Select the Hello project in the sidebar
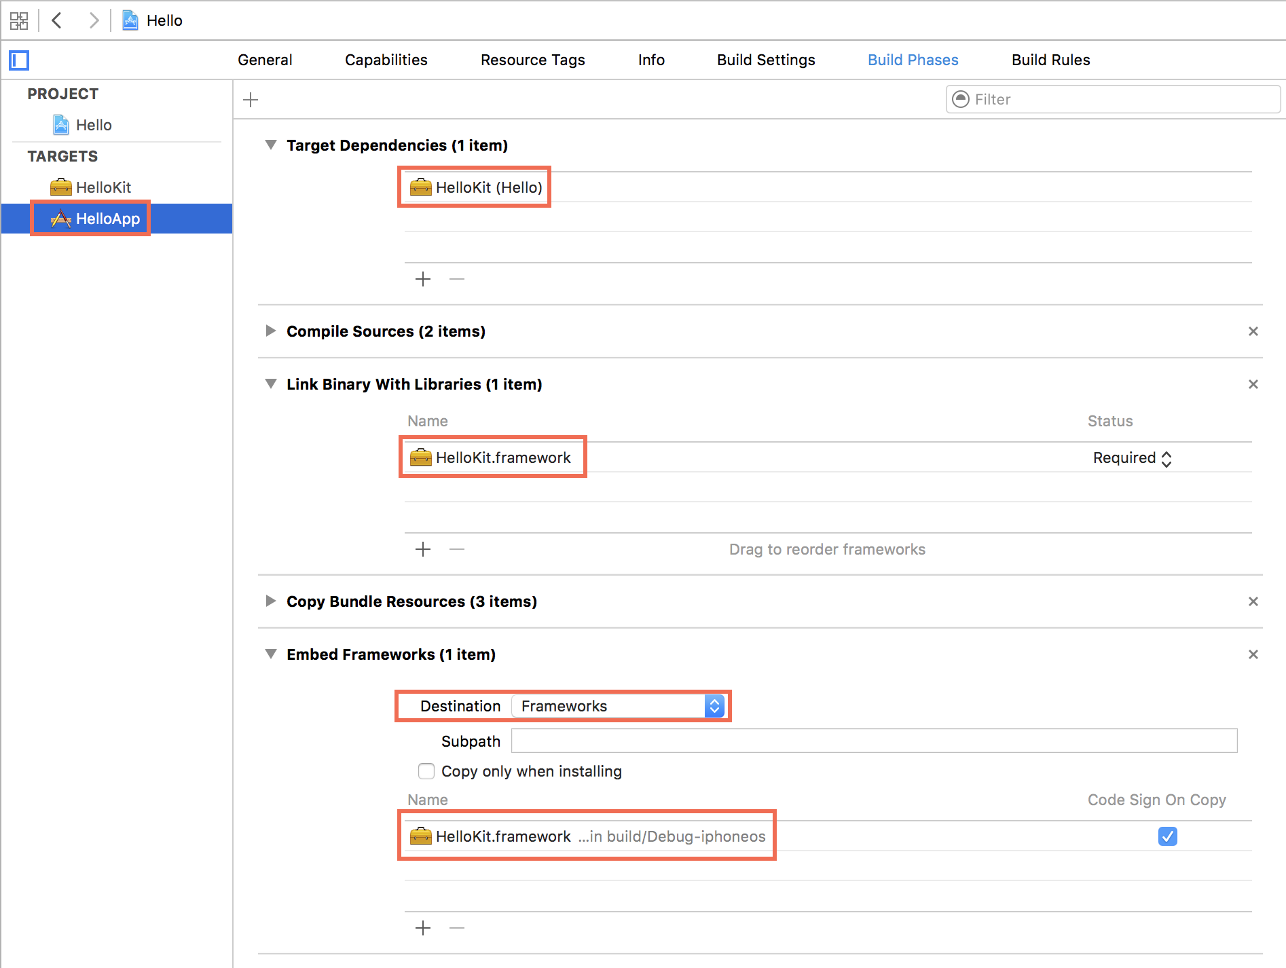Screen dimensions: 1286x968 click(82, 125)
